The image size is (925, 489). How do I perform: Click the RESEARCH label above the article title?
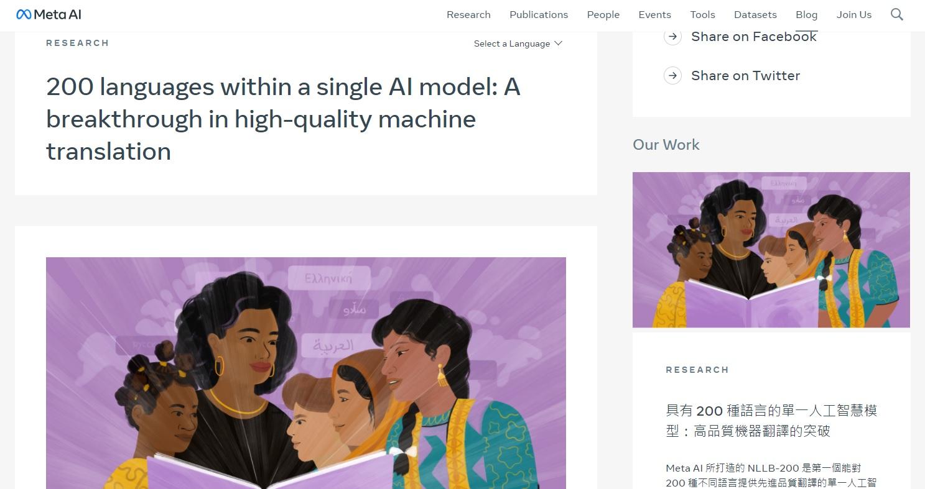(78, 43)
